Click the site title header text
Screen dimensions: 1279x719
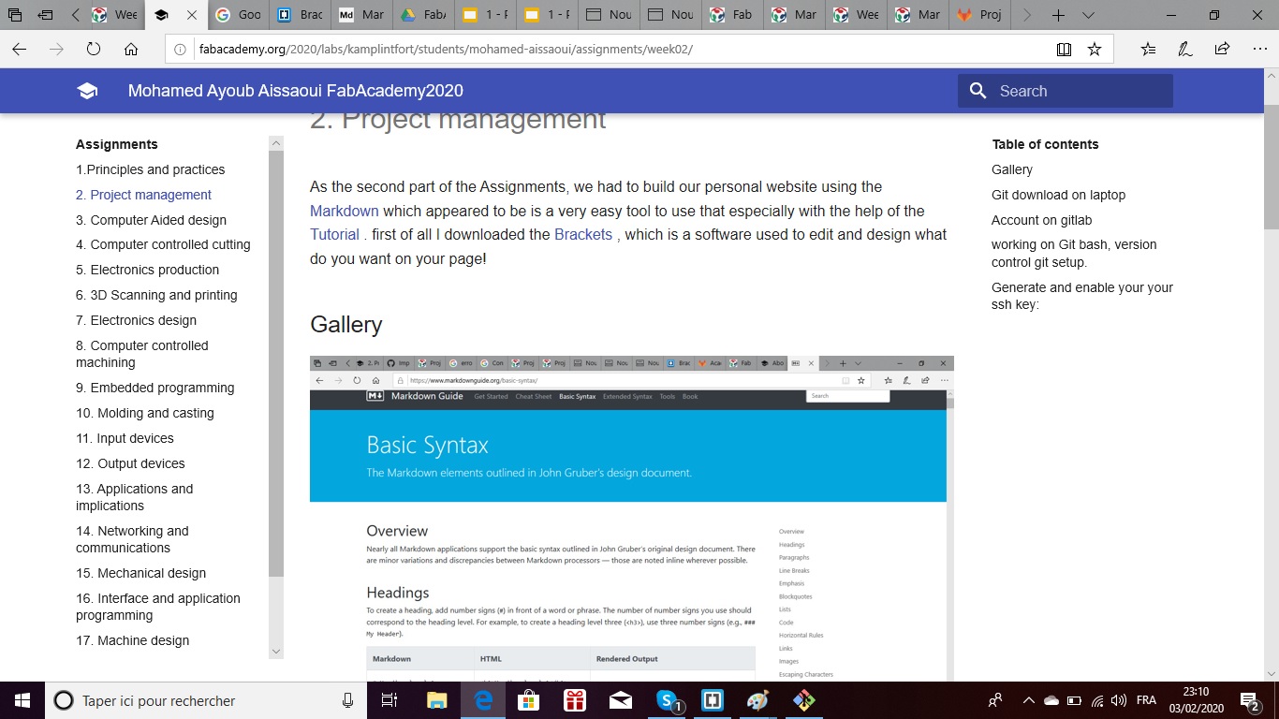tap(296, 91)
